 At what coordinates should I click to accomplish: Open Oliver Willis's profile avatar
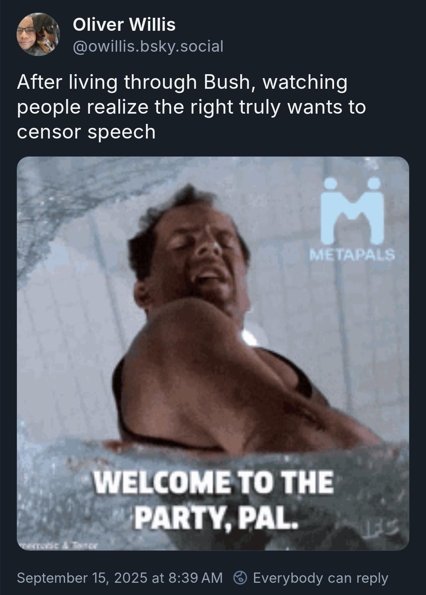pos(37,34)
